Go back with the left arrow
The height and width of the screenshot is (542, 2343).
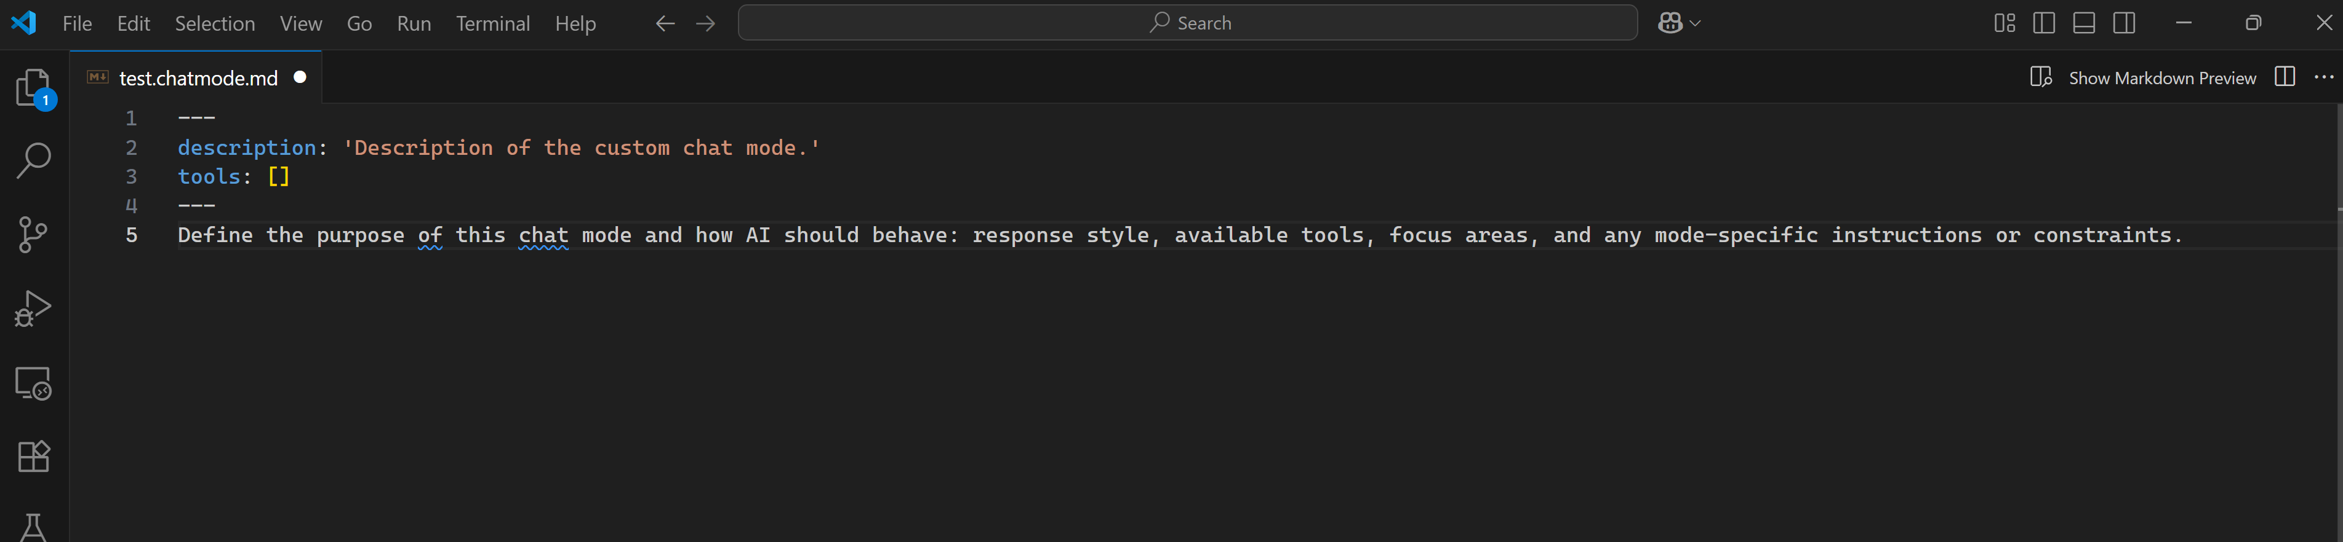[665, 23]
